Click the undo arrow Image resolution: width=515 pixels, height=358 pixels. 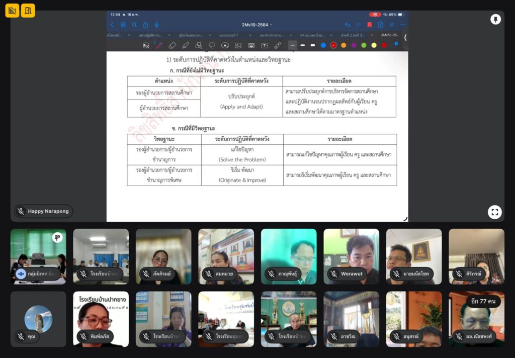coord(347,25)
